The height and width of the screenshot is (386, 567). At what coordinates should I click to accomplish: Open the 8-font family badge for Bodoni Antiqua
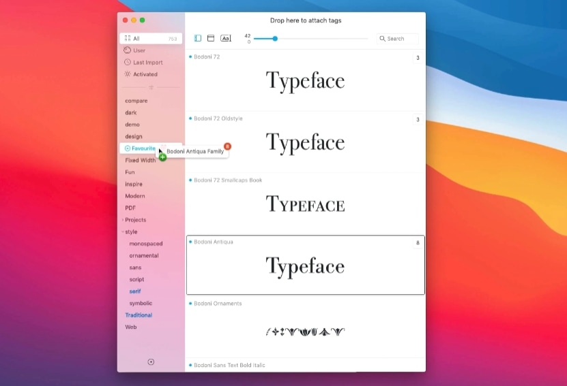418,243
